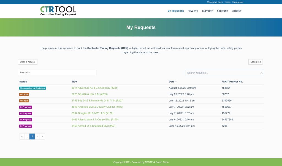282x166 pixels.
Task: Open the MY REQUESTS navigation item
Action: [x=176, y=11]
